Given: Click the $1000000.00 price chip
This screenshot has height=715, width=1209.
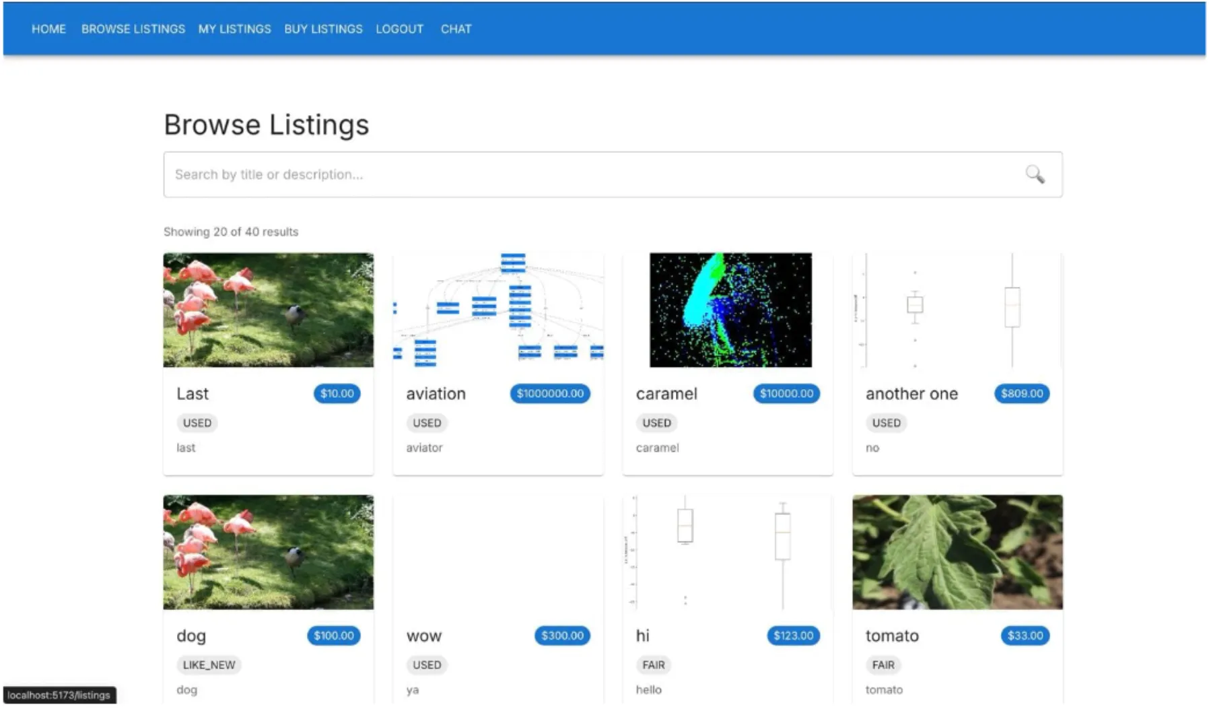Looking at the screenshot, I should [550, 393].
